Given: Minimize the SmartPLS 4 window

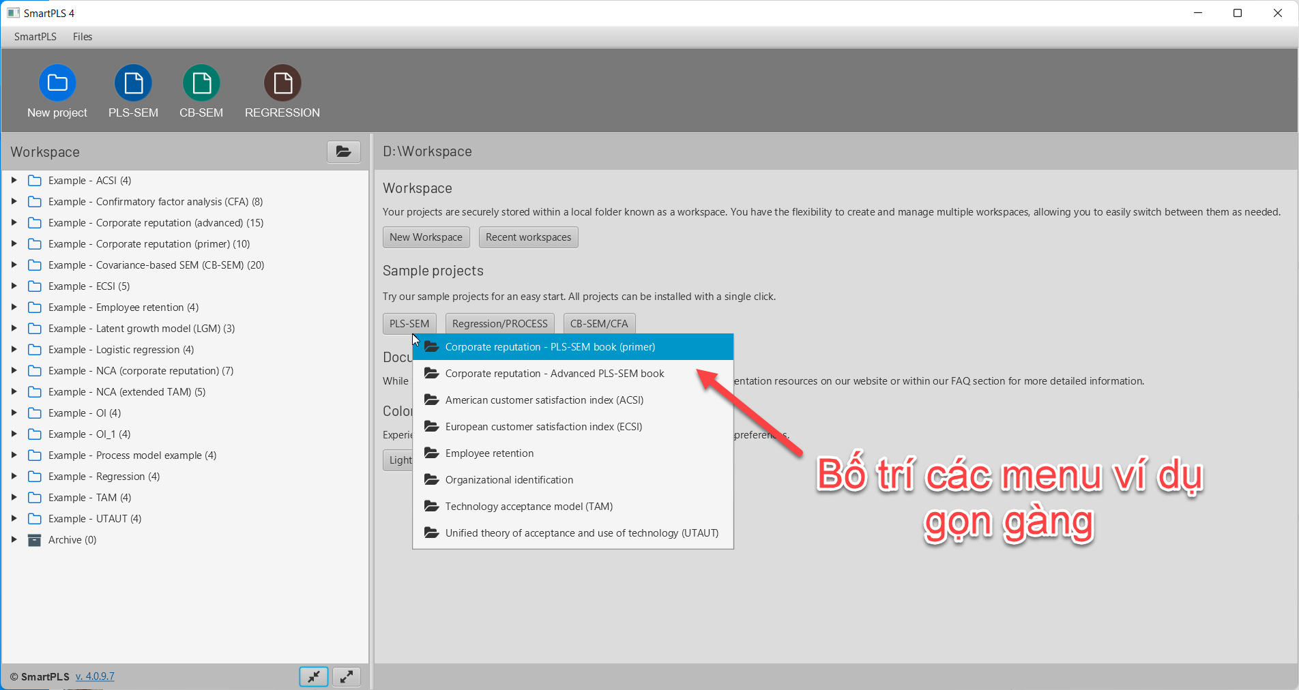Looking at the screenshot, I should pos(1198,13).
